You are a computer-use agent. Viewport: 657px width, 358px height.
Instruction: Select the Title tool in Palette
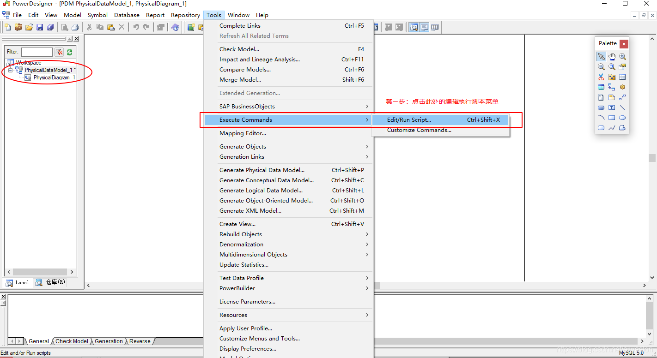[x=601, y=107]
